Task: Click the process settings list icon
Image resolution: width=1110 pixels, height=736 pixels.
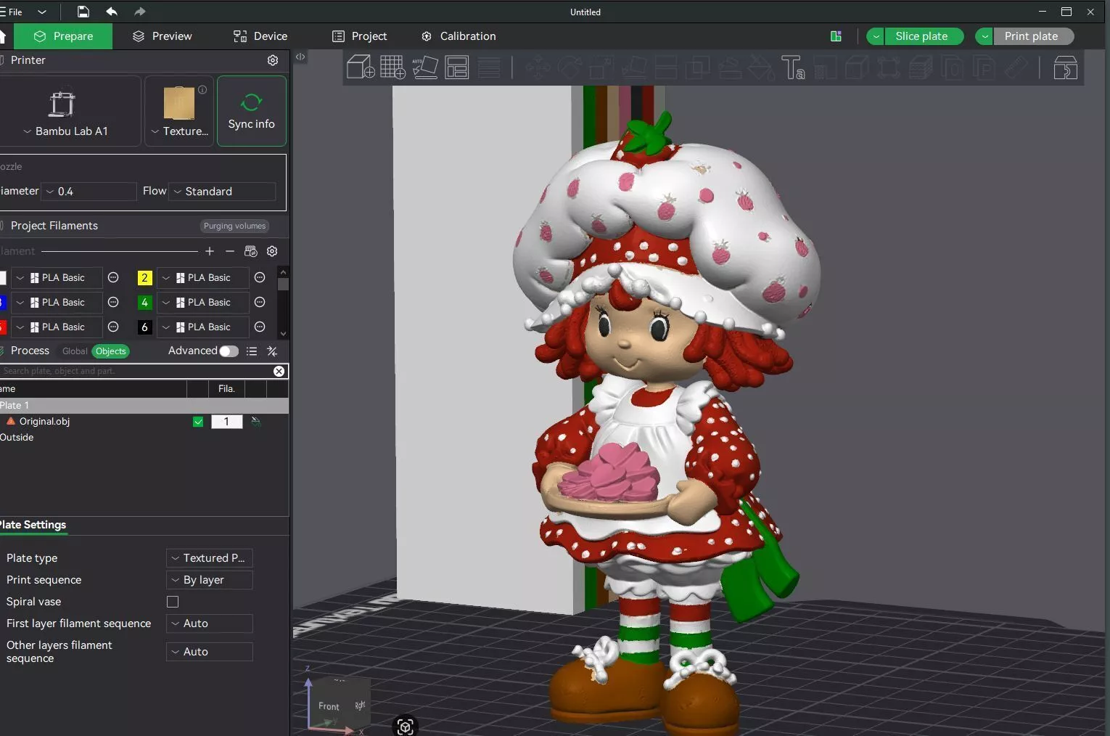Action: 252,351
